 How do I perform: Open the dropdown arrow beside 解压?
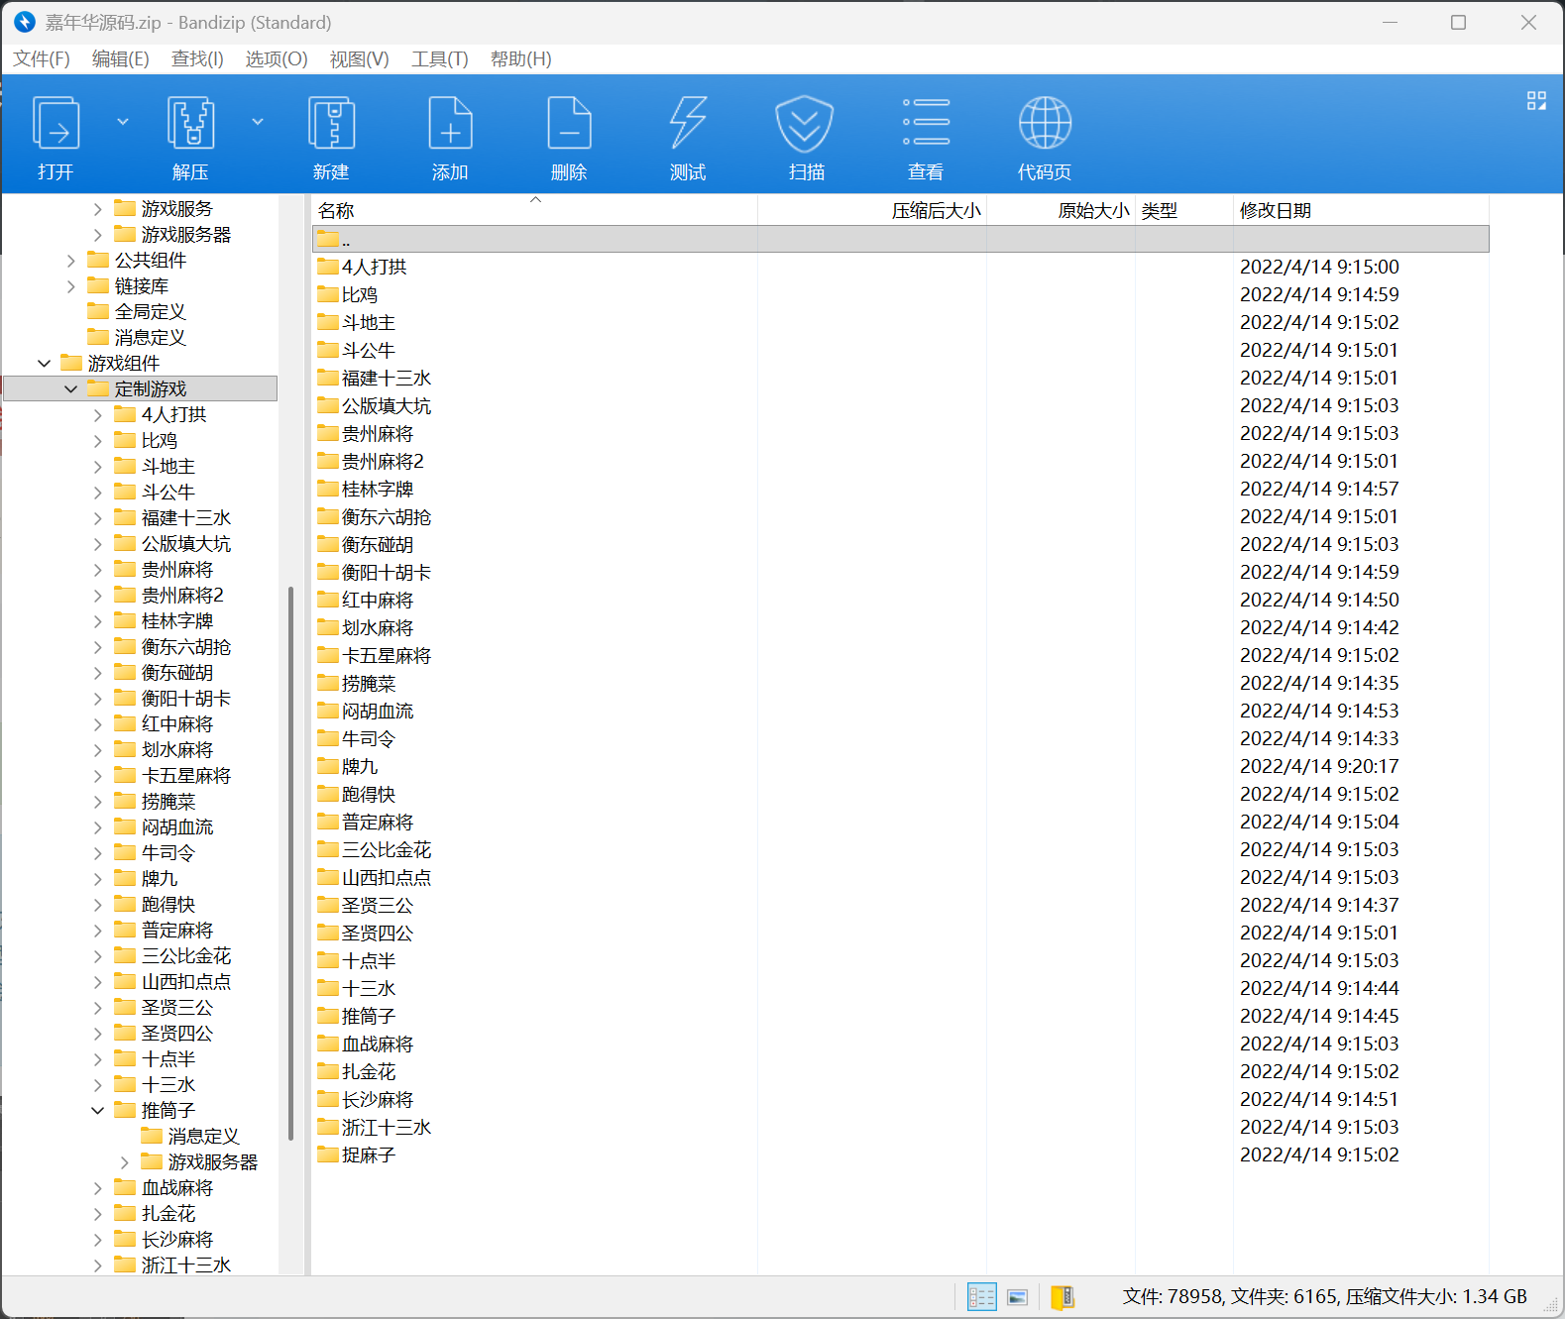258,122
